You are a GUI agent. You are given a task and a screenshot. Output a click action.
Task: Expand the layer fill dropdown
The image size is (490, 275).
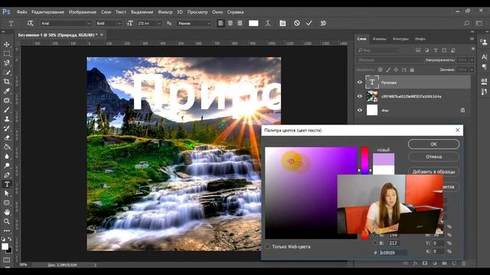click(x=472, y=70)
